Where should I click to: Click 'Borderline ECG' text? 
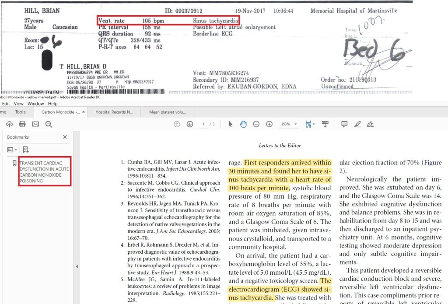213,33
